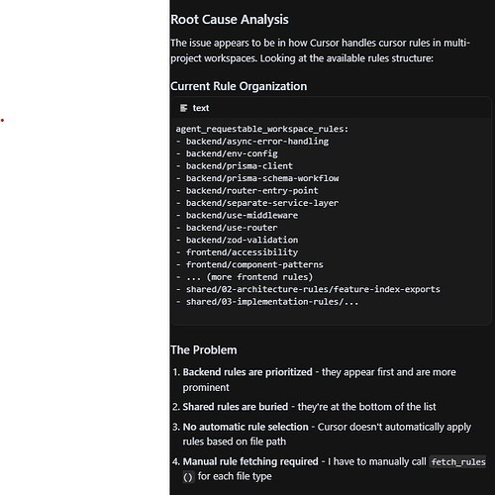Click 'No automatic rule selection' bold text
This screenshot has width=495, height=495.
(x=246, y=427)
